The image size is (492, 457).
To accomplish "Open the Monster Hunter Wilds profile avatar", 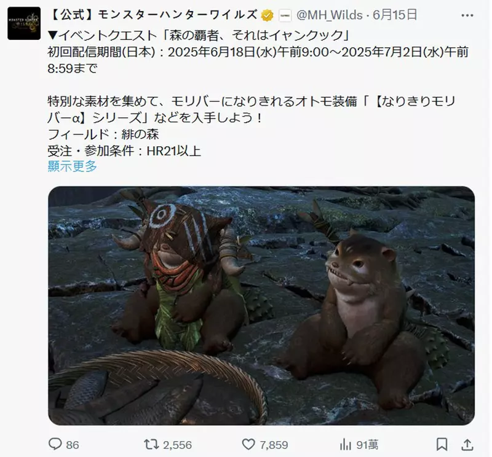I will tap(23, 24).
